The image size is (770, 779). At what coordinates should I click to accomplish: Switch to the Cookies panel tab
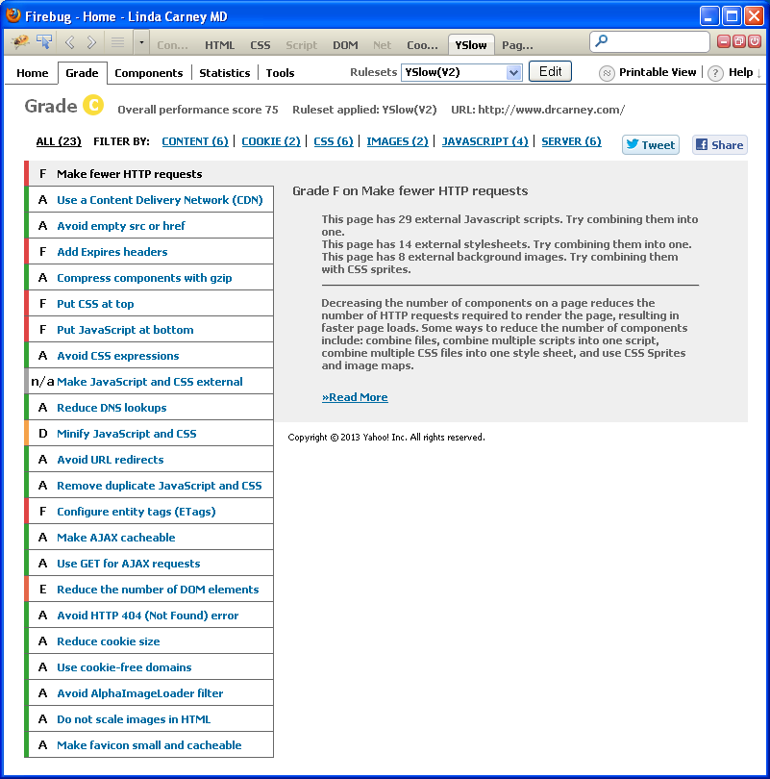coord(422,45)
